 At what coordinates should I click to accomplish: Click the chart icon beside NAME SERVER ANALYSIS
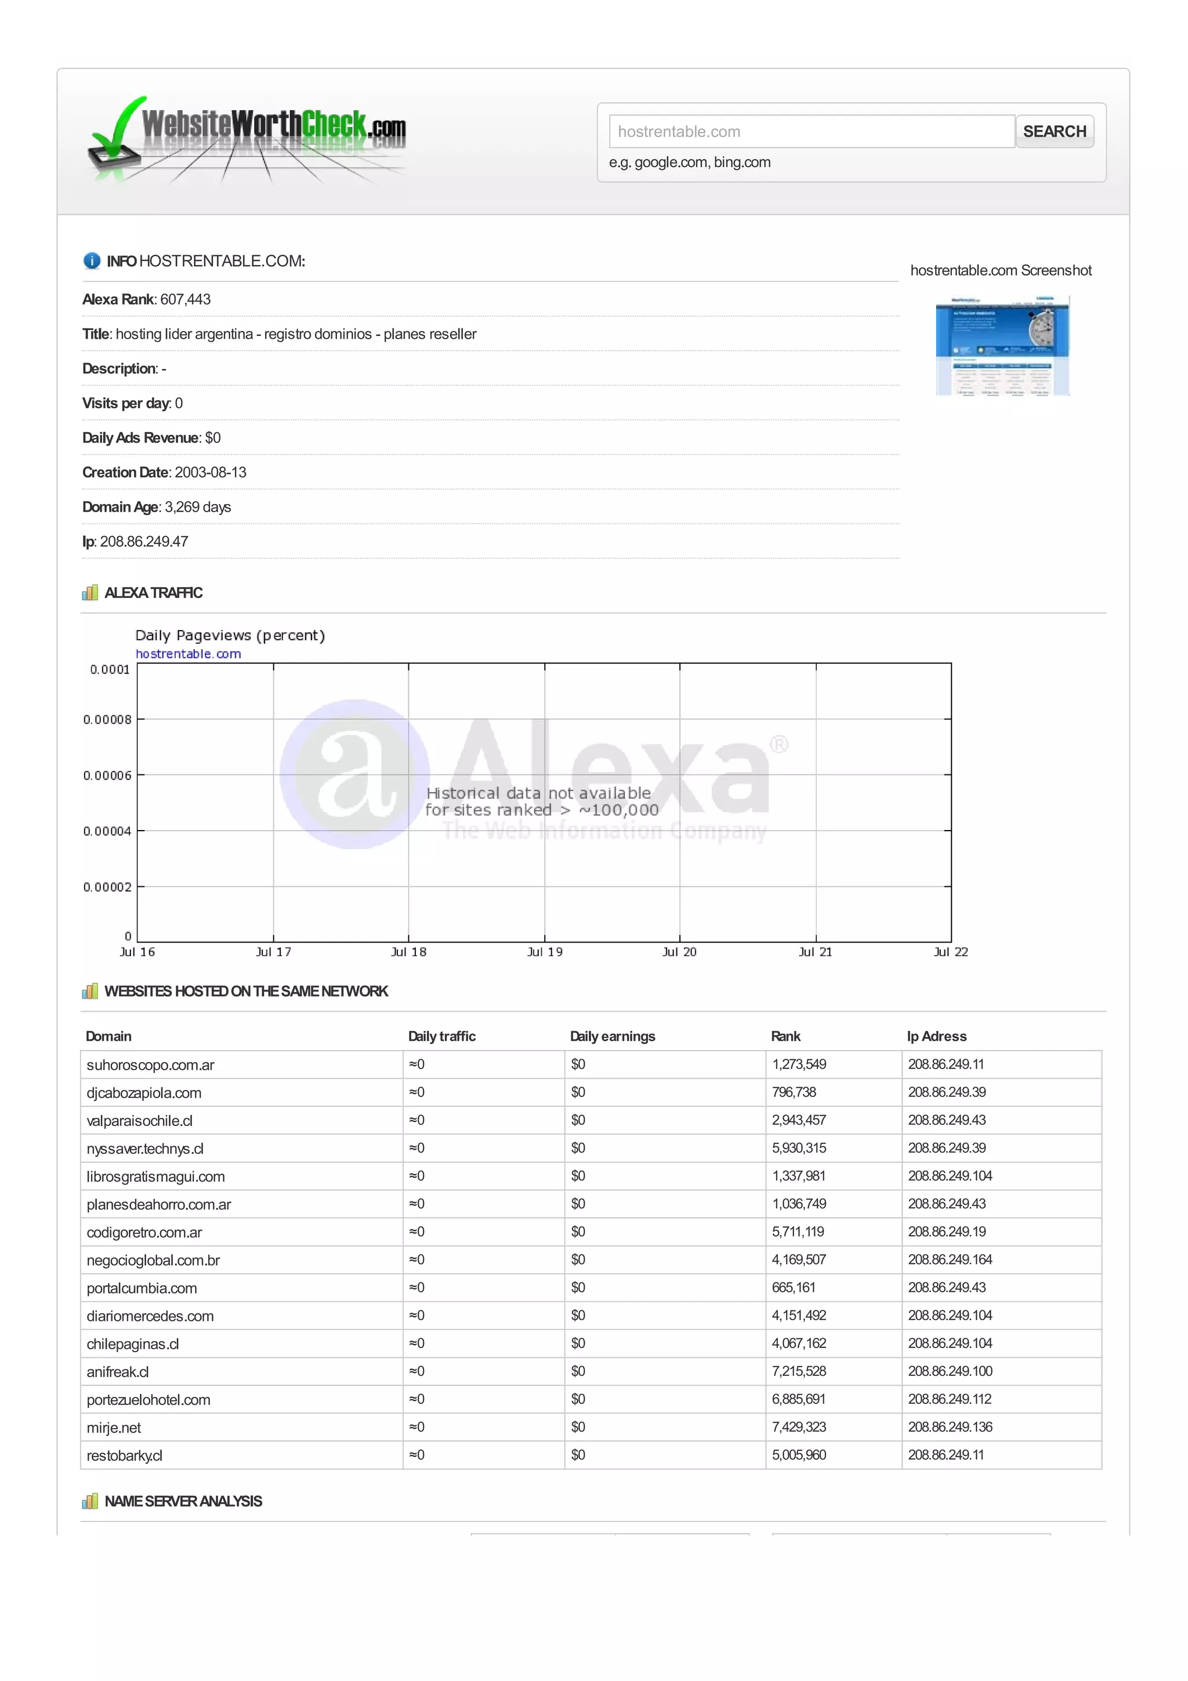tap(89, 1501)
